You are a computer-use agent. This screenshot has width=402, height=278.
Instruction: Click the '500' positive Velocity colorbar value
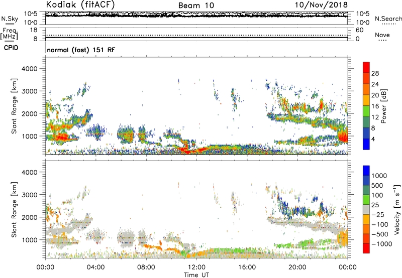point(377,185)
